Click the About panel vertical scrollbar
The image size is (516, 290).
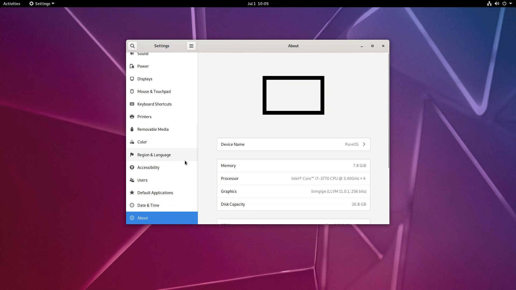[x=388, y=111]
